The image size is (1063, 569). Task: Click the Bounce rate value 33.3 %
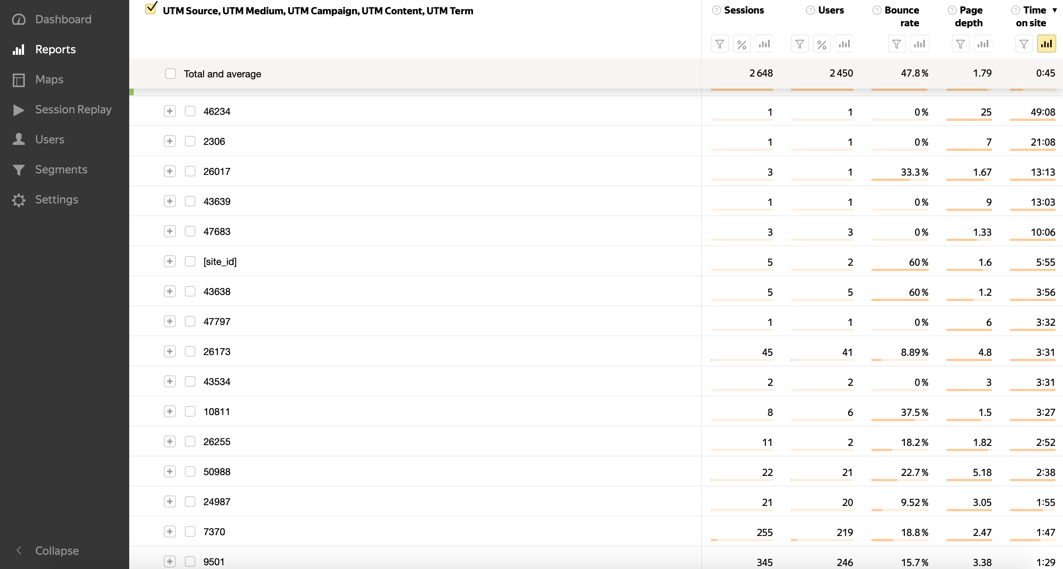915,172
